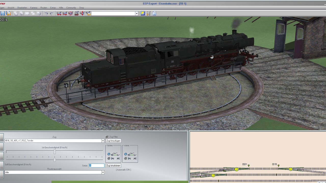Click the train icon with red left arrow
The height and width of the screenshot is (183, 326).
click(x=59, y=13)
